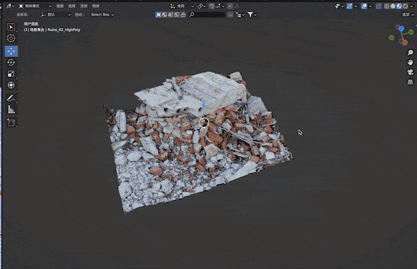This screenshot has height=269, width=417.
Task: Click the white circle move gizmo center
Action: click(x=204, y=122)
